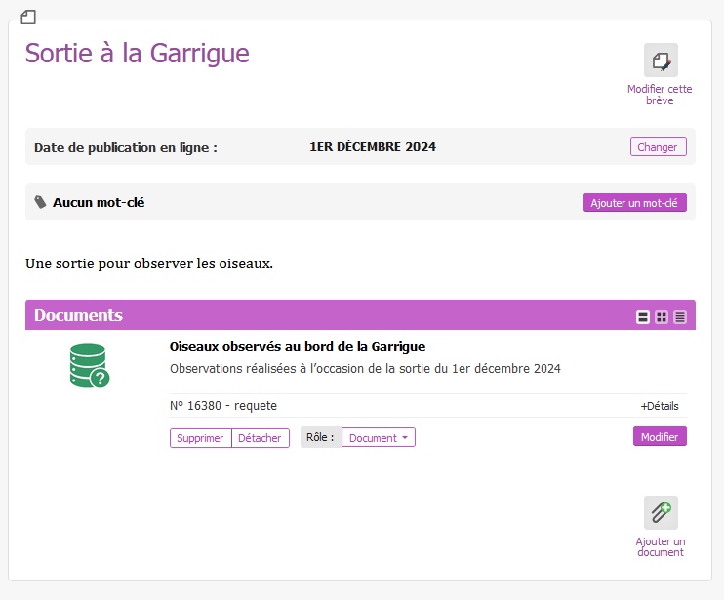This screenshot has width=724, height=600.
Task: Detach the document with Détacher
Action: coord(260,438)
